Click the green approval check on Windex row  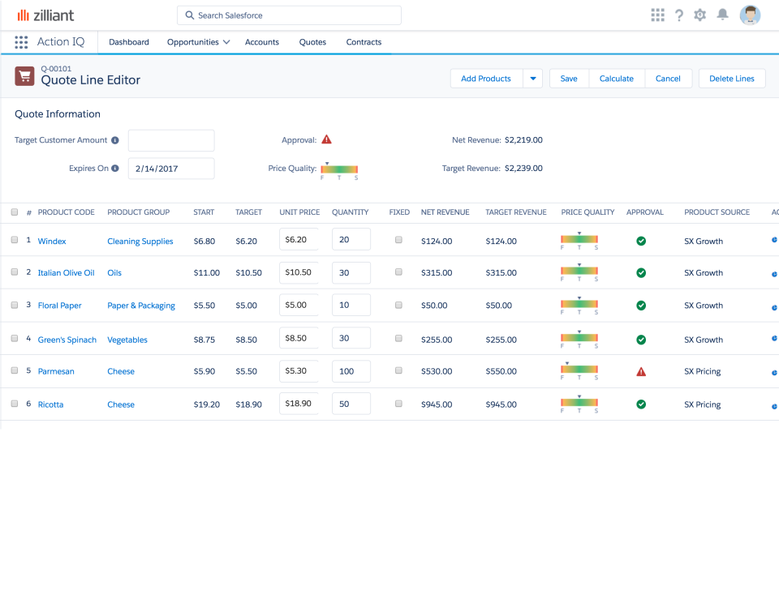(x=641, y=241)
